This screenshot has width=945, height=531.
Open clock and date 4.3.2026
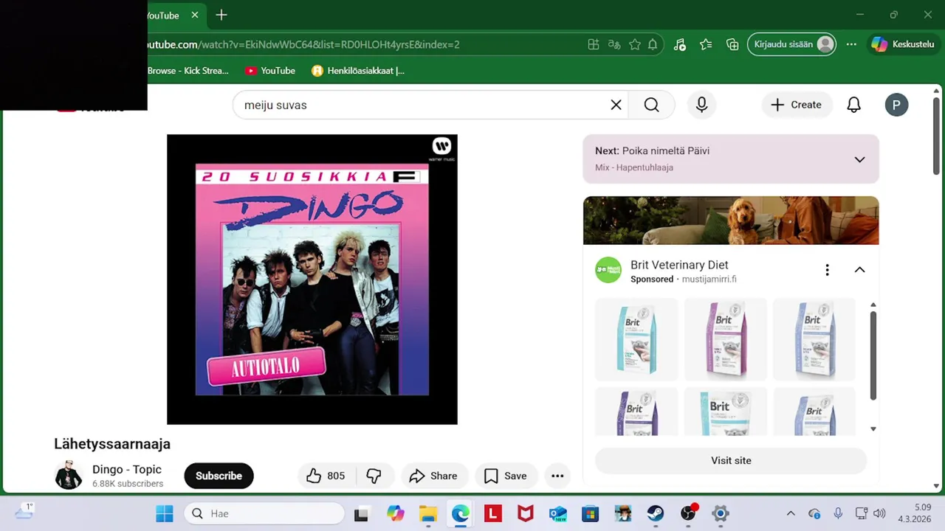(914, 513)
